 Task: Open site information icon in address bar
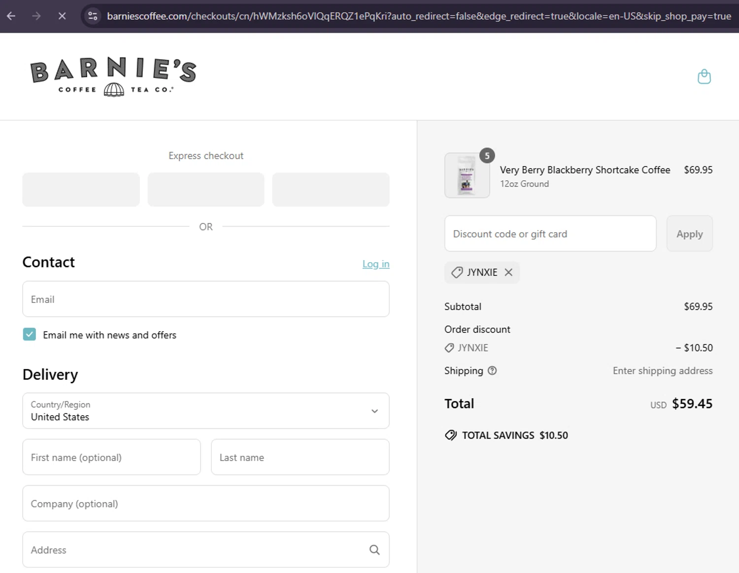[x=93, y=16]
